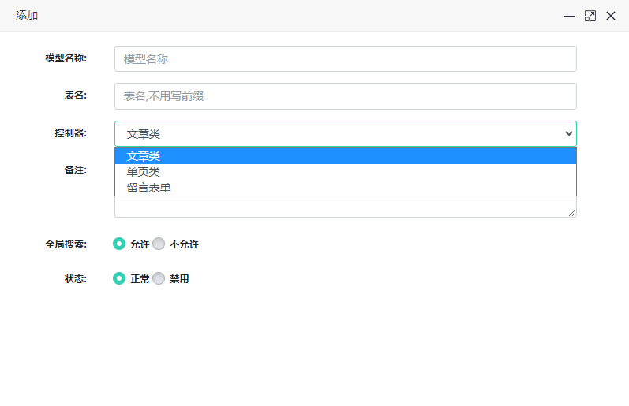Image resolution: width=629 pixels, height=406 pixels.
Task: Click the chevron arrow of 控制器 dropdown
Action: (x=568, y=134)
